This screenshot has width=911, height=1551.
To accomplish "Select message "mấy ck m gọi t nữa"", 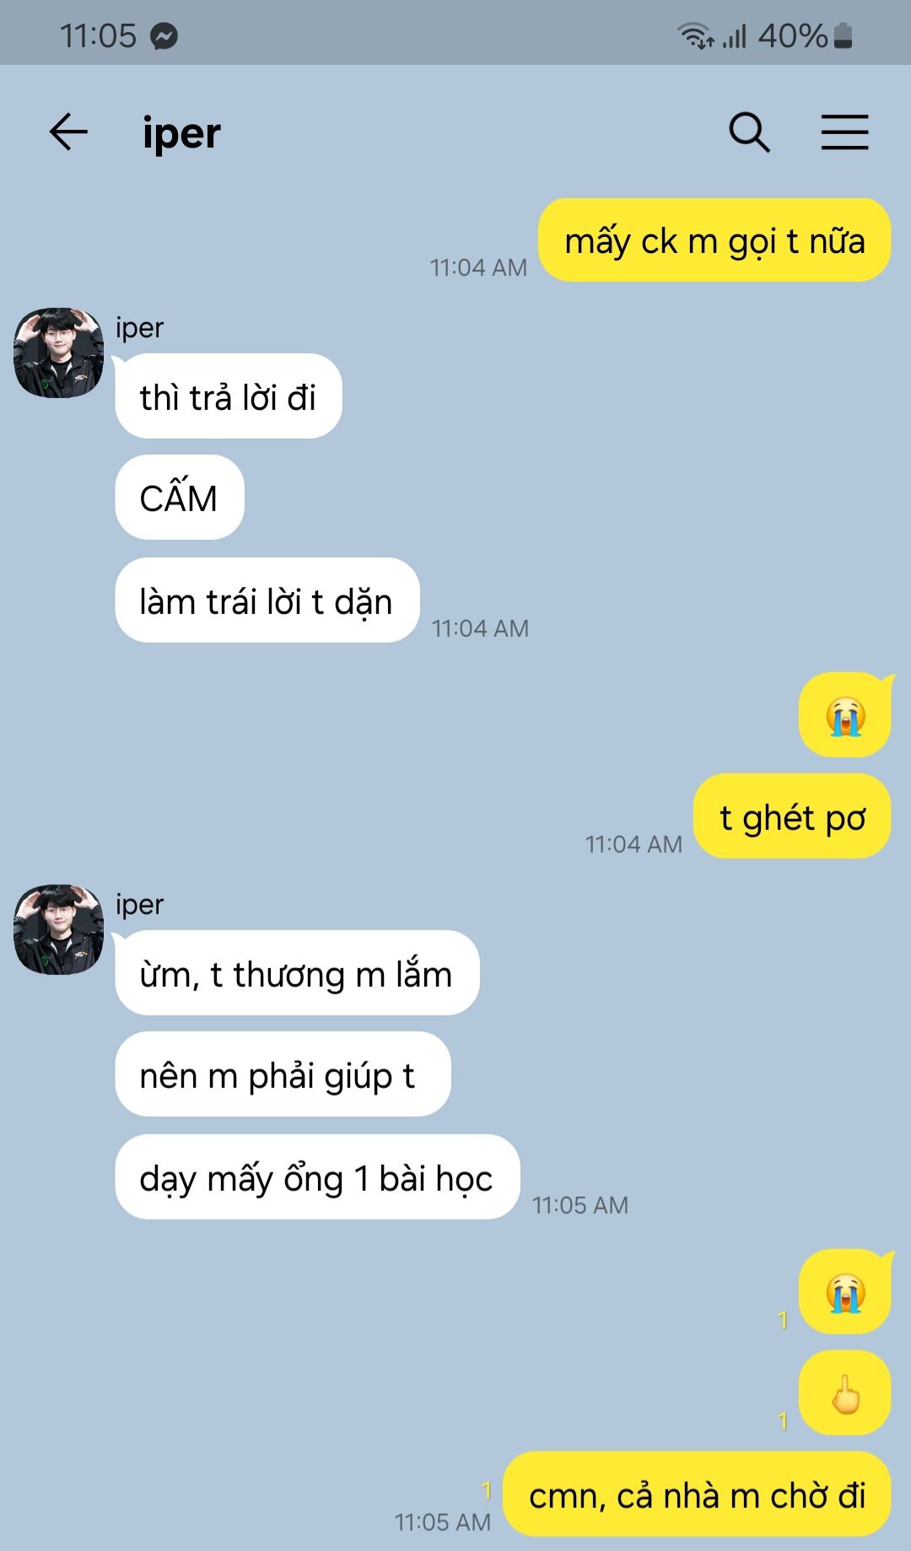I will (714, 240).
